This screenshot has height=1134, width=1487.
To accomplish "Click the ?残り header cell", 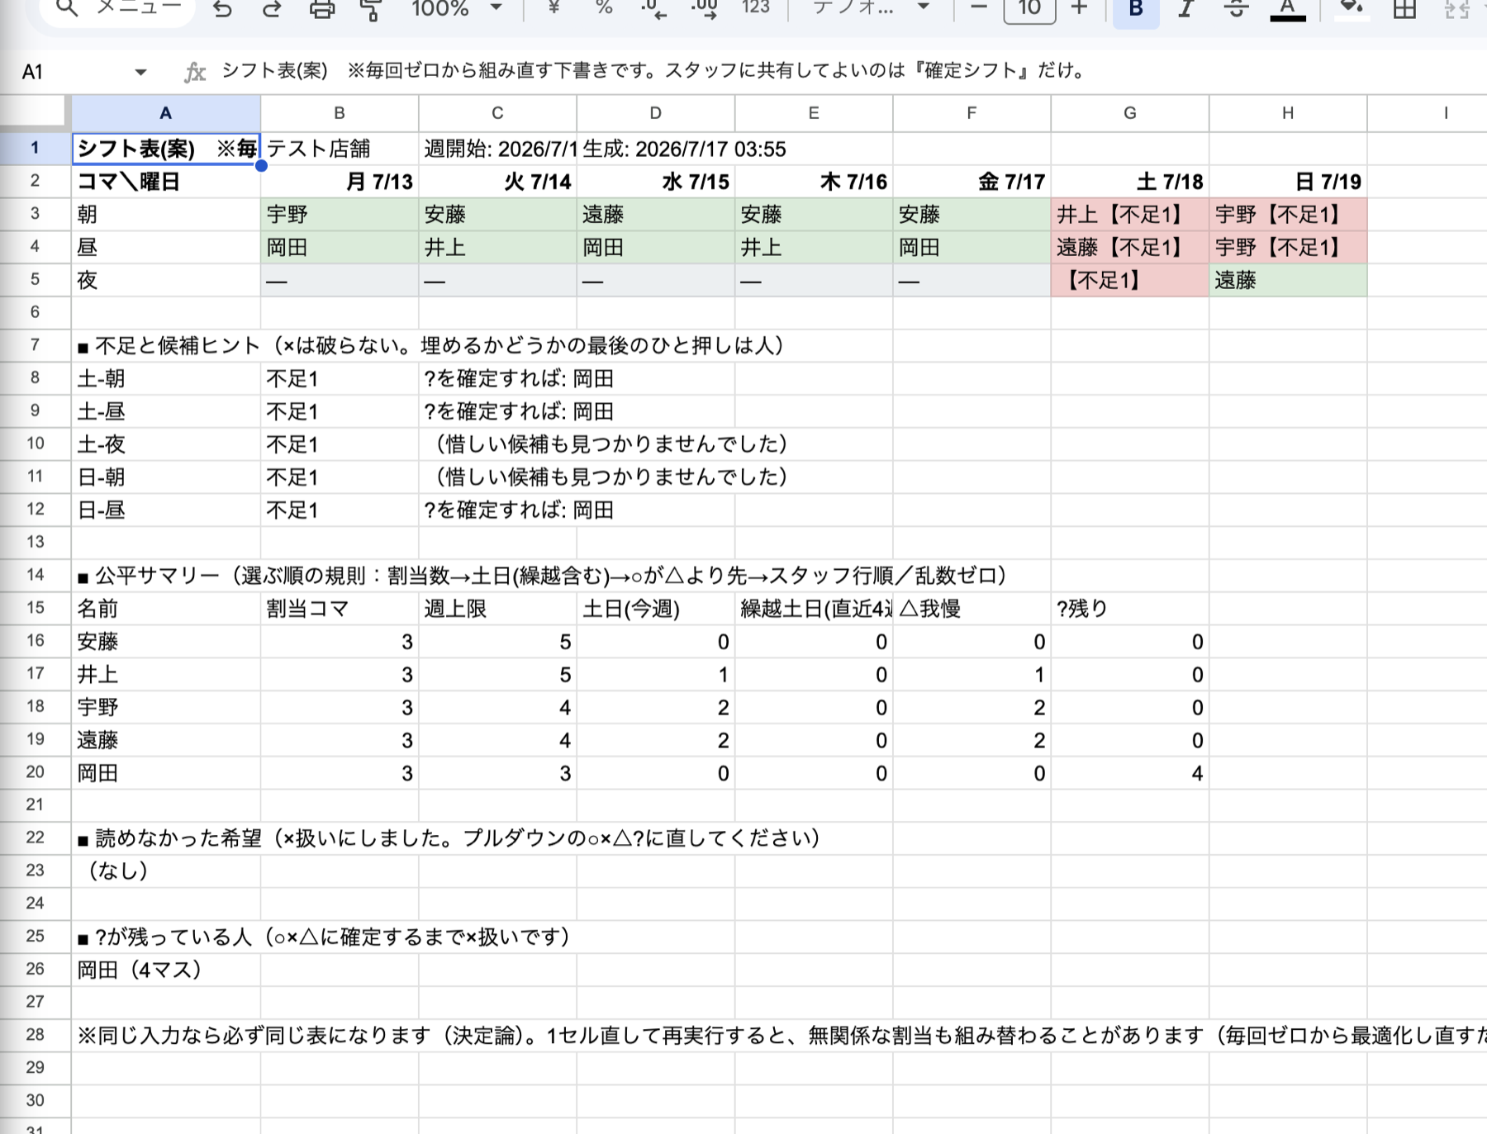I will 1129,609.
